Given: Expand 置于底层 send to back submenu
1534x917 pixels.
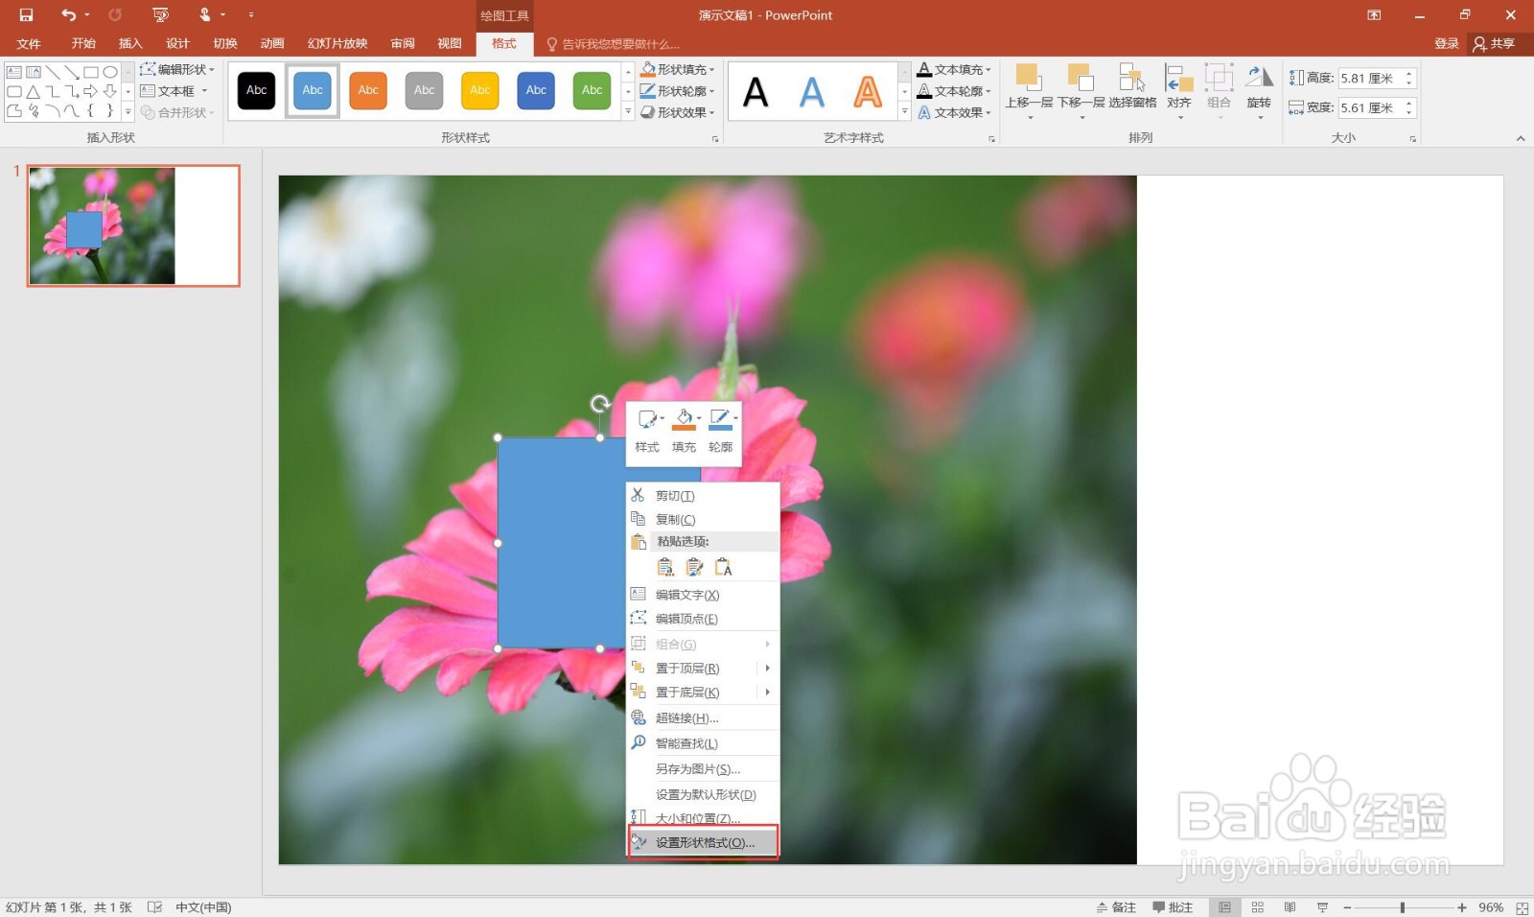Looking at the screenshot, I should pyautogui.click(x=703, y=692).
